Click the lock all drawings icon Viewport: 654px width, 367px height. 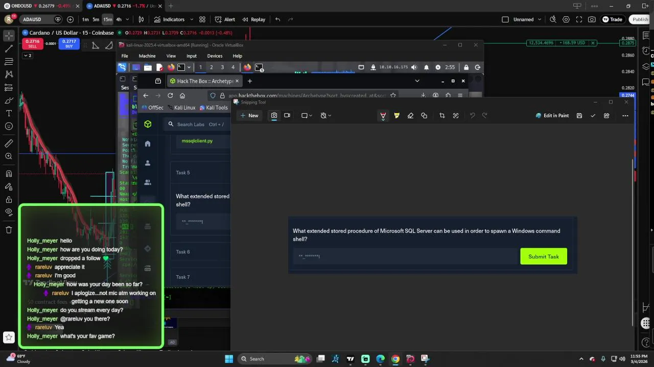coord(9,200)
